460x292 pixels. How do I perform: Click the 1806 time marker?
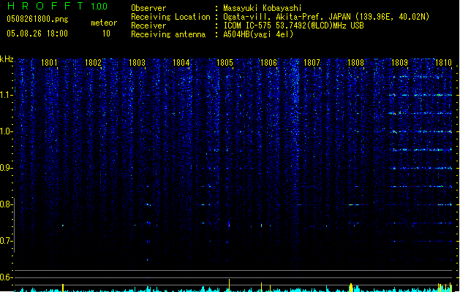click(x=268, y=63)
